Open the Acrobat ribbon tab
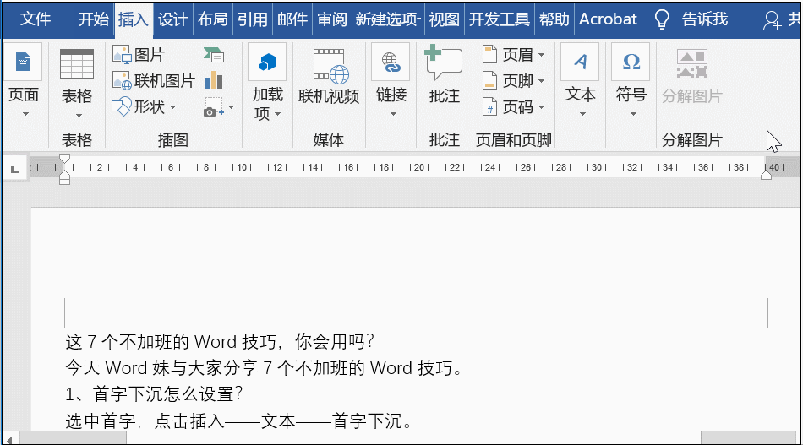The width and height of the screenshot is (803, 445). (x=608, y=19)
